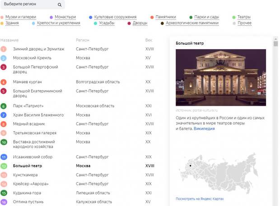Click the crimson dot next to Дворцы
This screenshot has height=206, width=280.
tap(129, 23)
